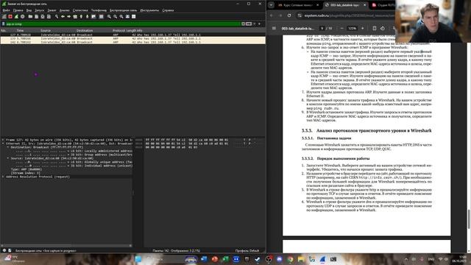Clear the display filter field
The width and height of the screenshot is (471, 265).
(x=244, y=24)
